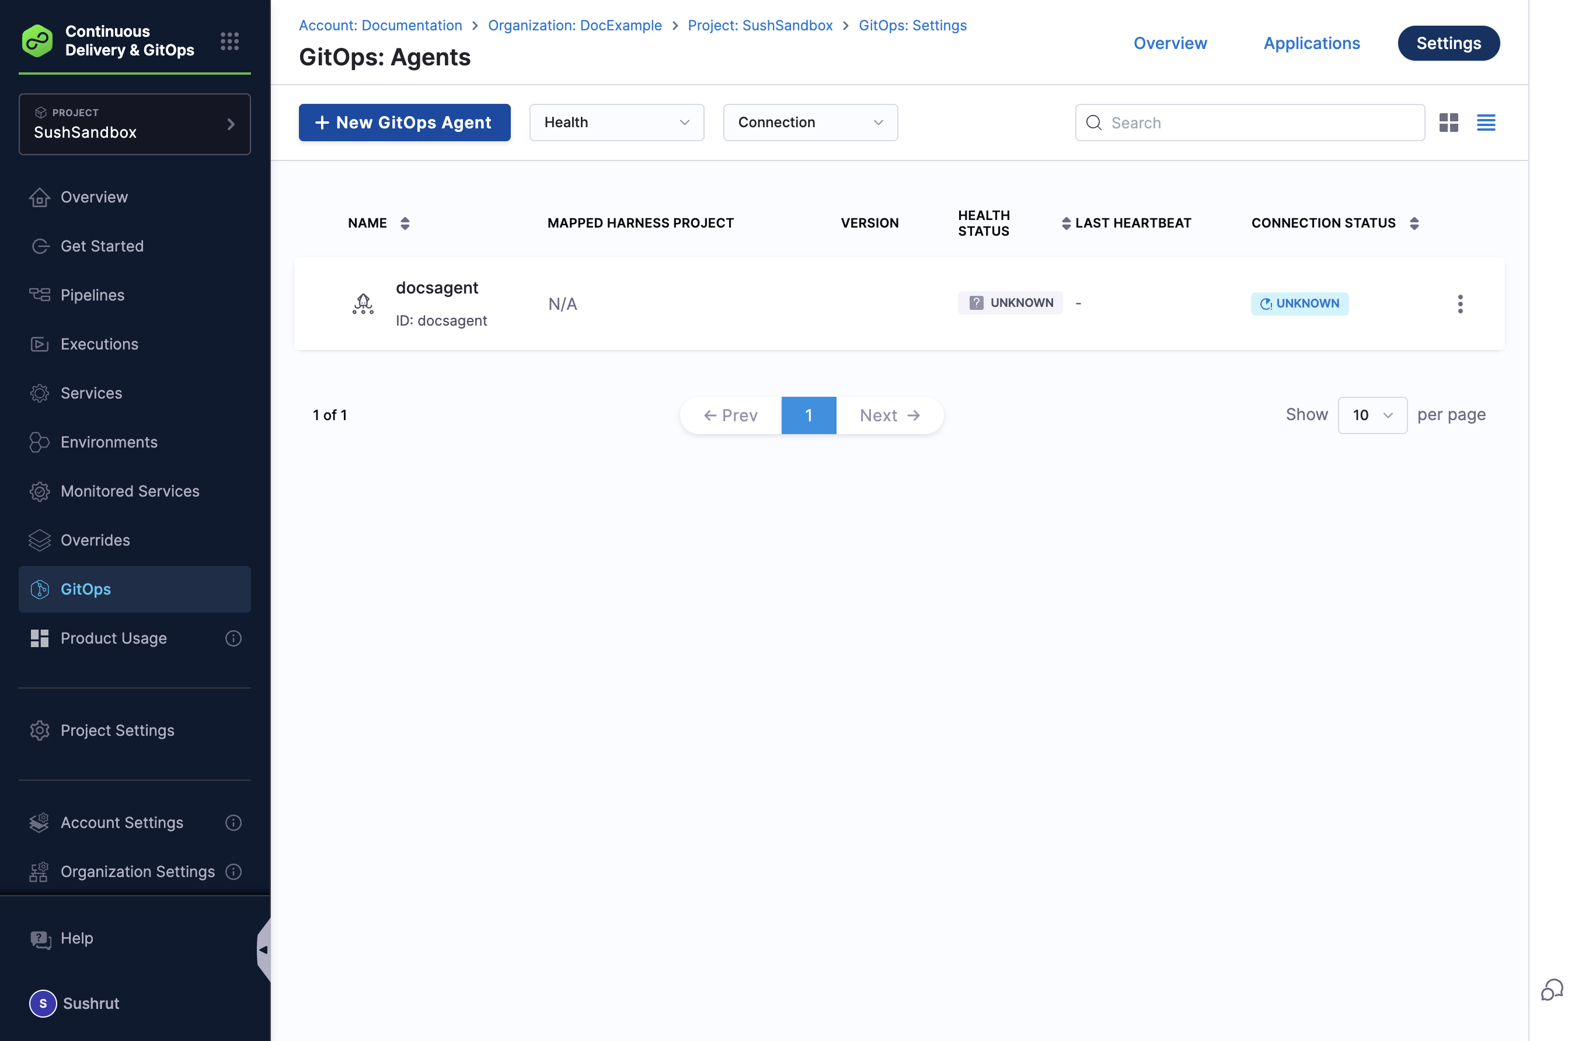
Task: Click the Harness logo icon
Action: coord(37,41)
